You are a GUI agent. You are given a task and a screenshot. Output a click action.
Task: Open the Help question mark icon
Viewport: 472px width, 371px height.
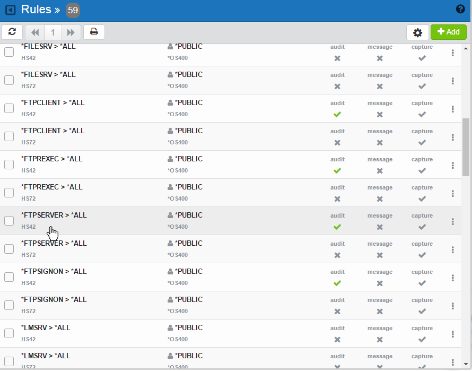460,9
